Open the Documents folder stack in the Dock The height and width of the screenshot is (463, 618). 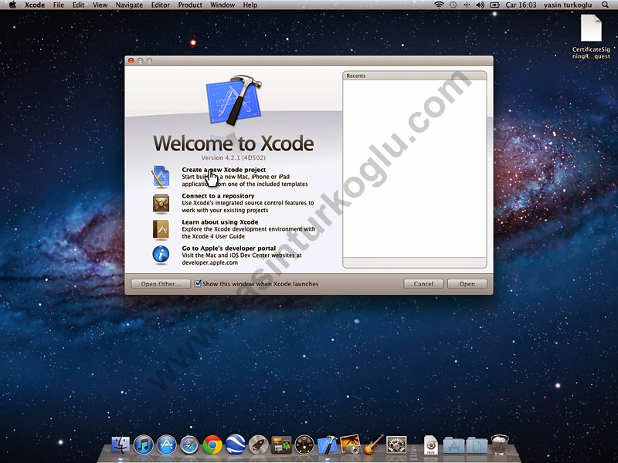click(477, 445)
